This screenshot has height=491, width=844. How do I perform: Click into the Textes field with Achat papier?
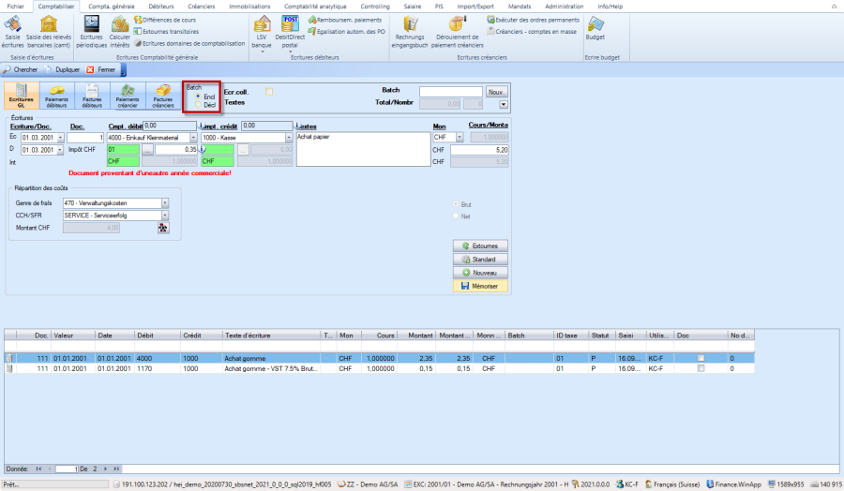click(360, 150)
